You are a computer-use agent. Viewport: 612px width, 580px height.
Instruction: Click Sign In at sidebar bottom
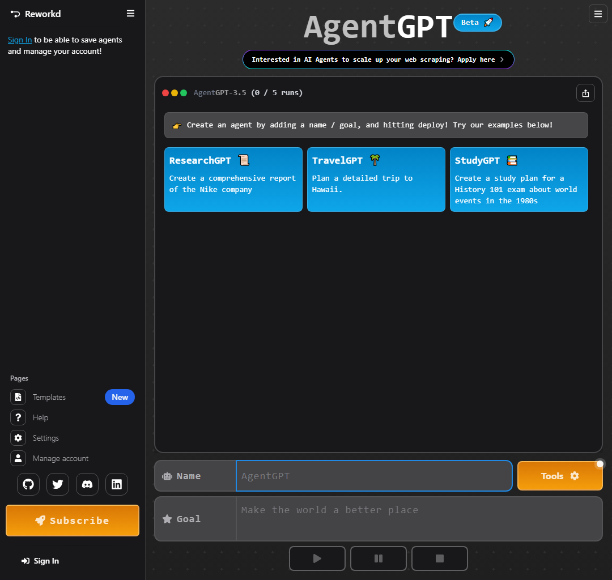coord(40,561)
